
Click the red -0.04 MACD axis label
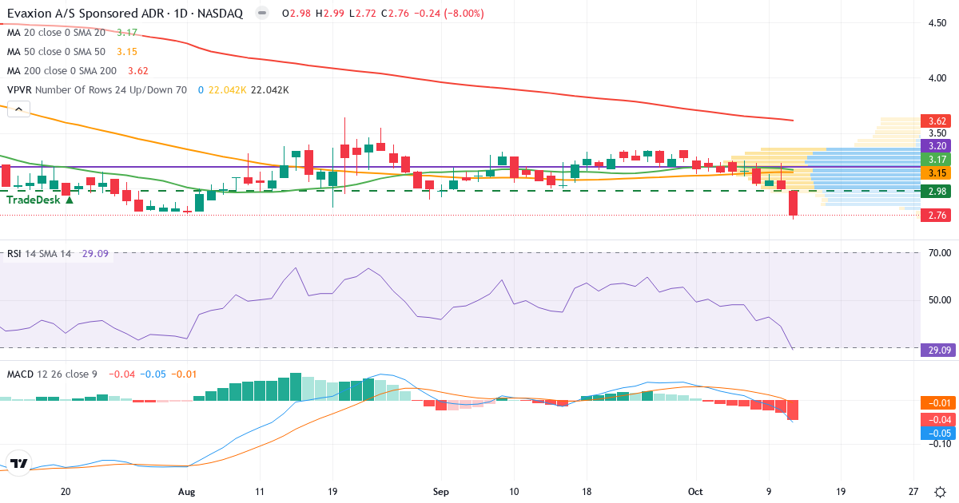[937, 419]
